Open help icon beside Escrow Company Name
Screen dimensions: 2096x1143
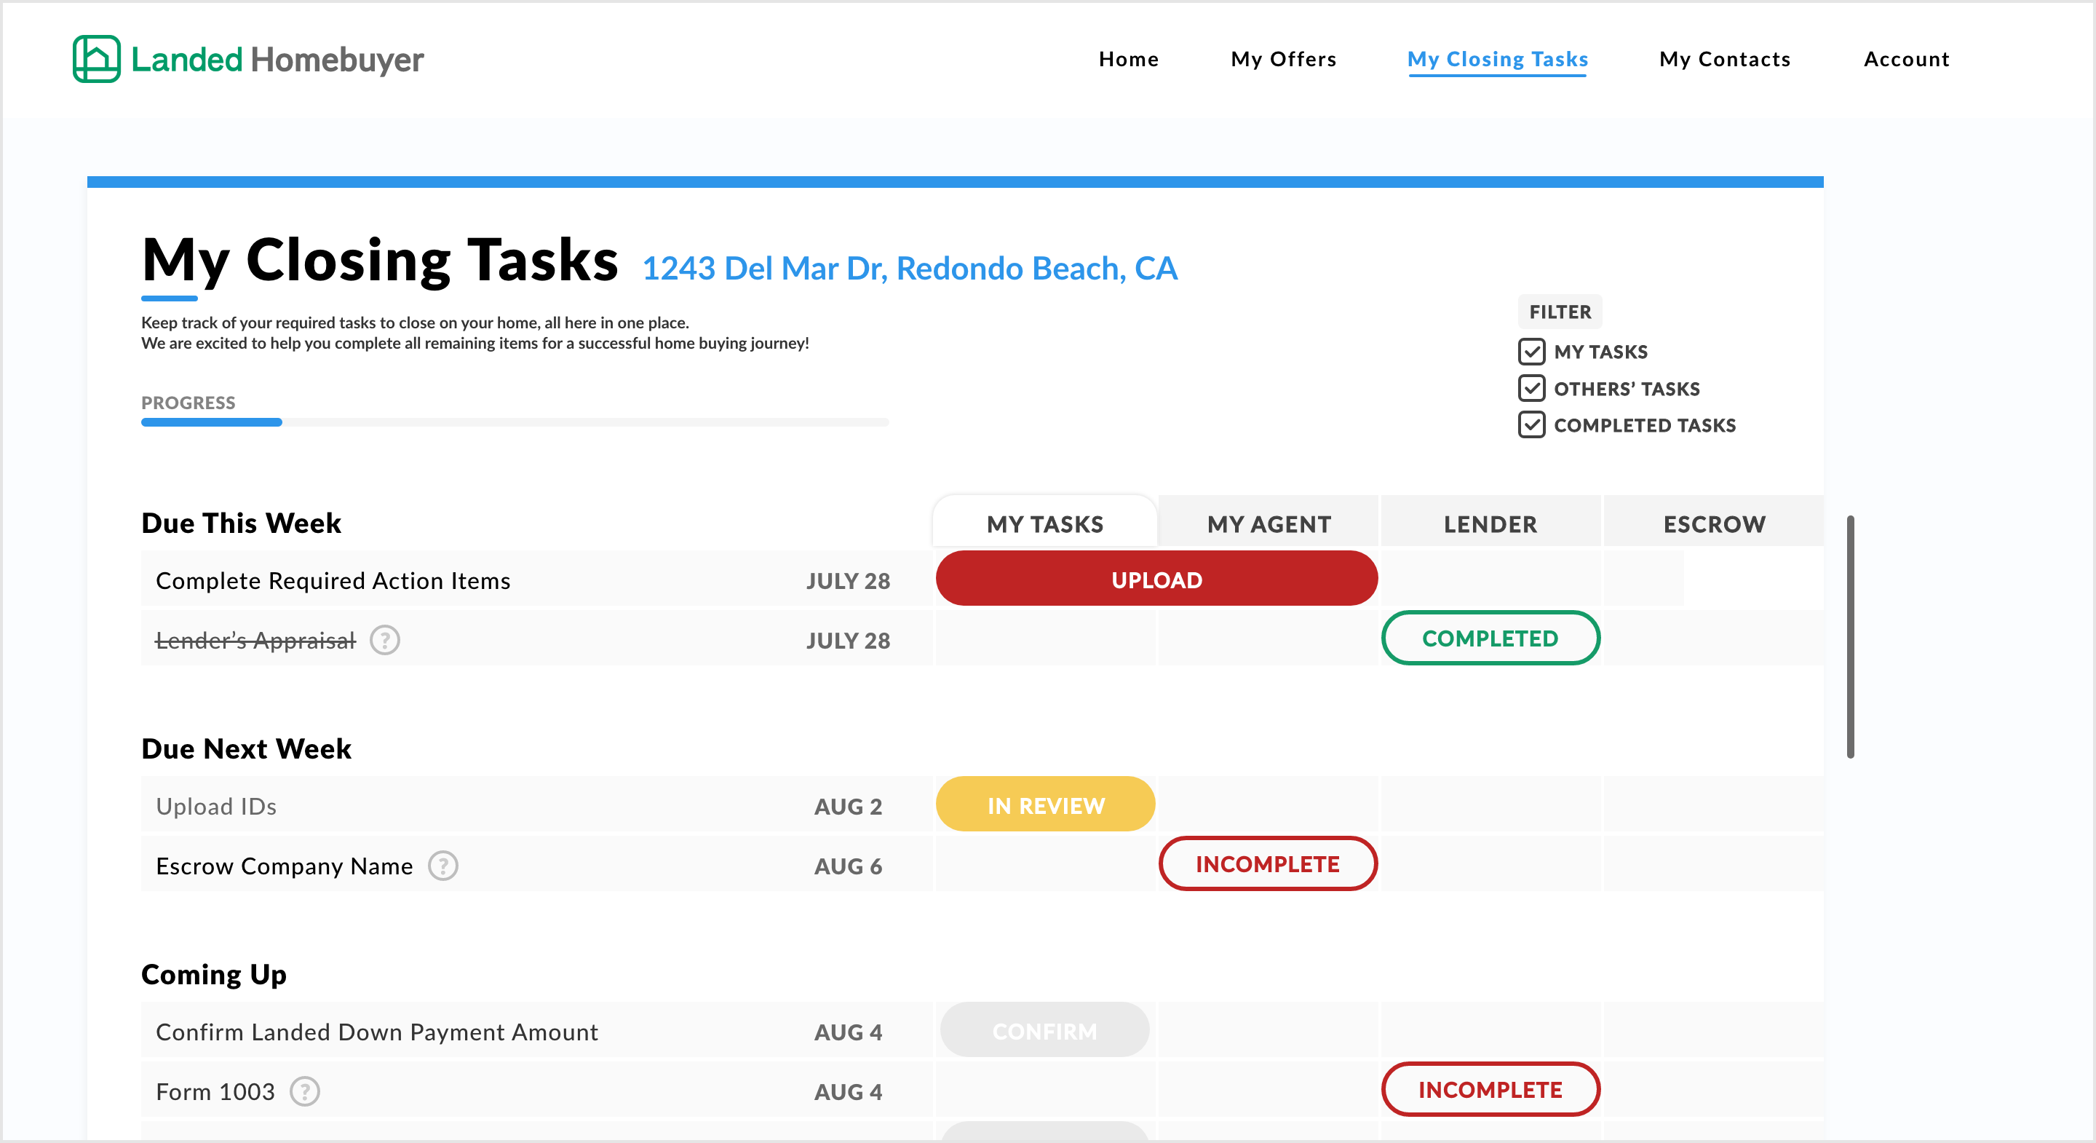click(x=443, y=866)
